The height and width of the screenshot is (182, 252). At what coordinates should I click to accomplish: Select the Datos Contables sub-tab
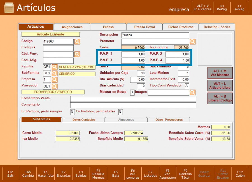click(84, 120)
